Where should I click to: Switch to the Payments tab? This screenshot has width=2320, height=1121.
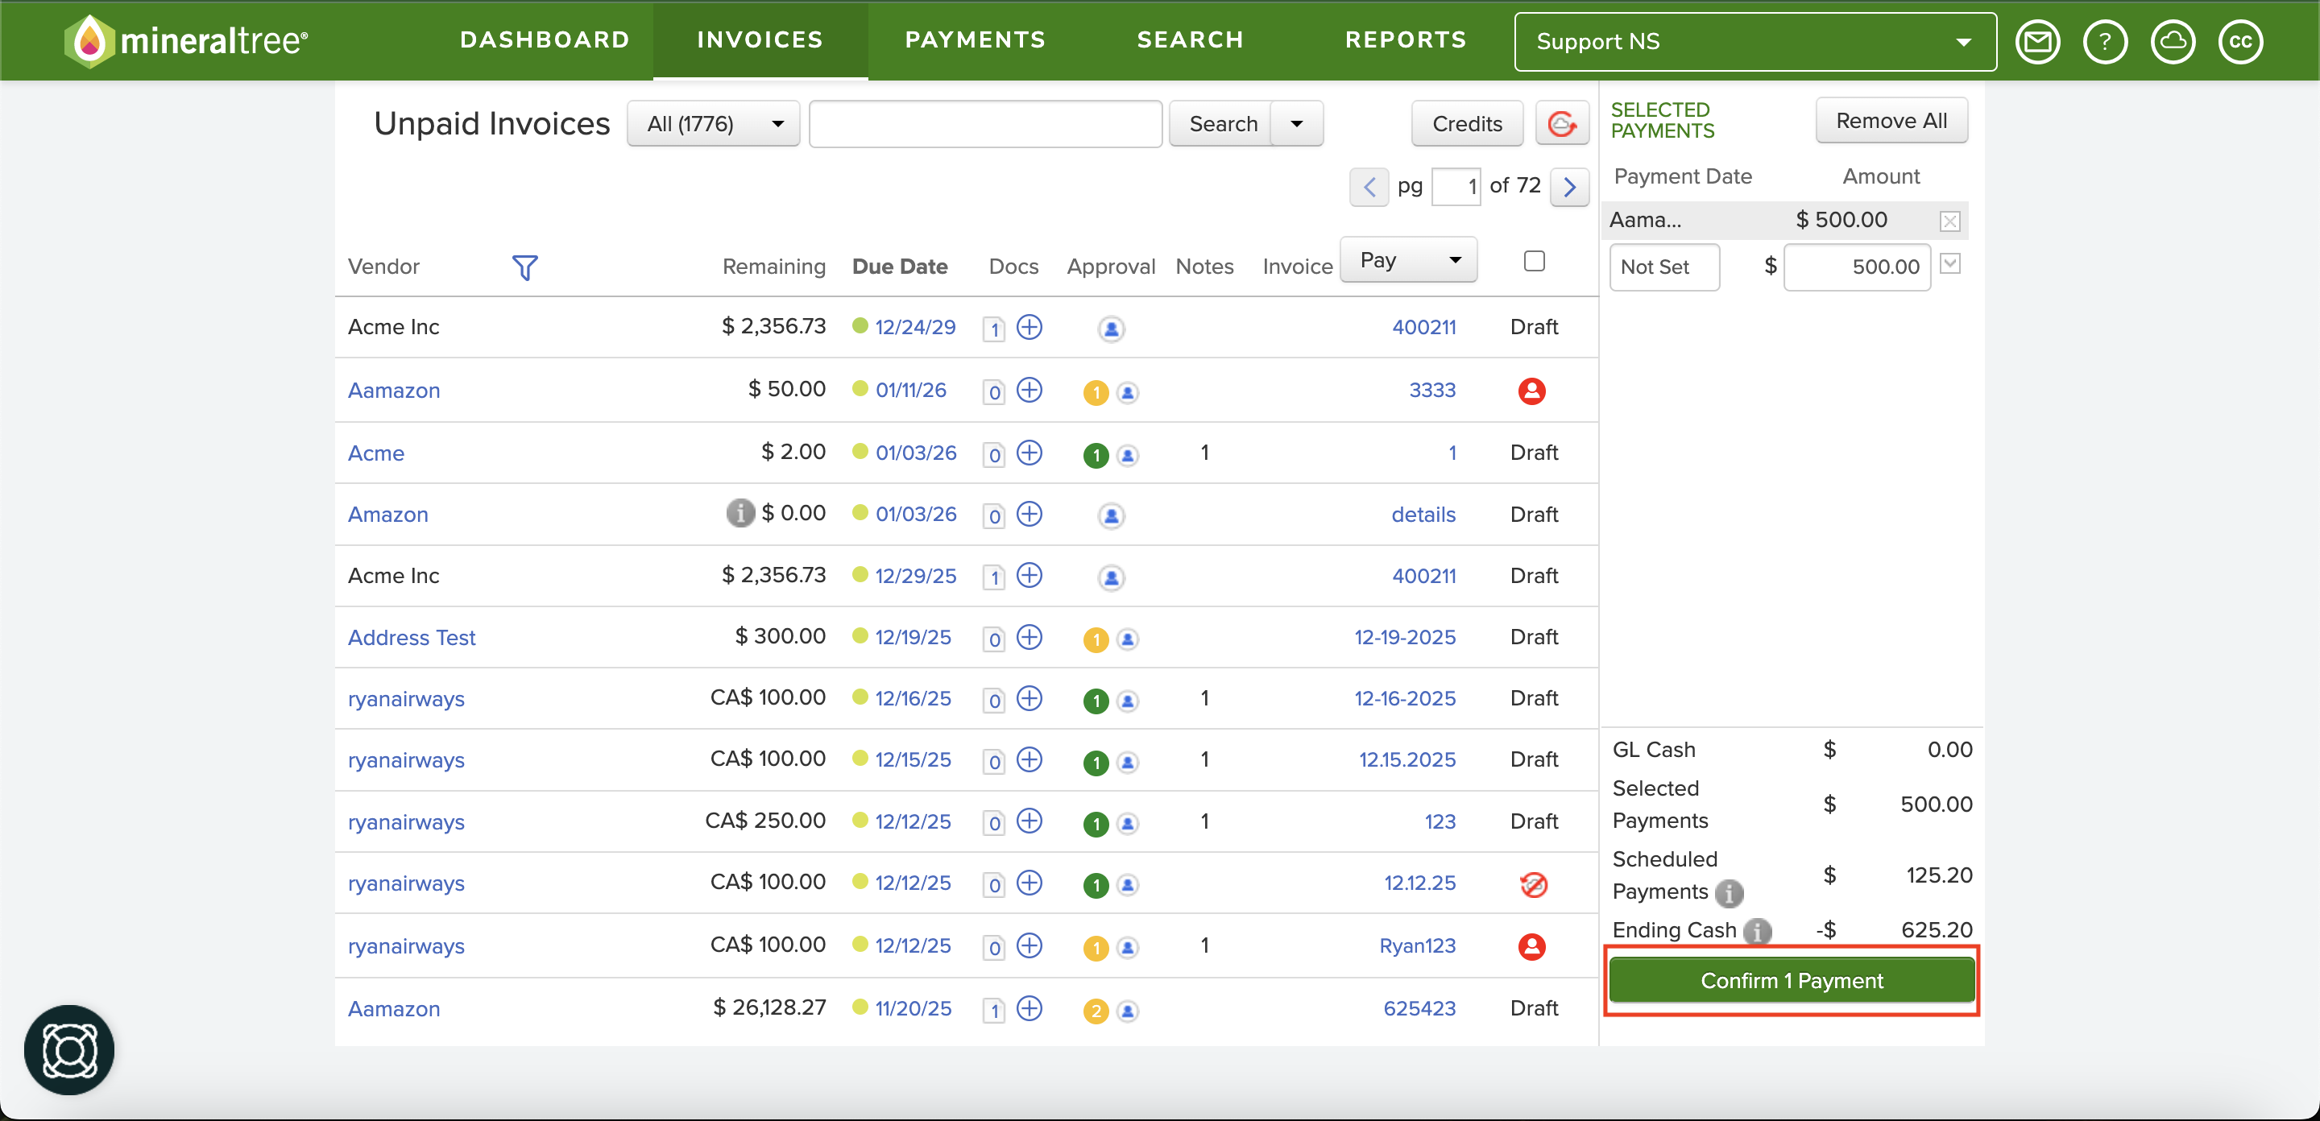coord(976,39)
